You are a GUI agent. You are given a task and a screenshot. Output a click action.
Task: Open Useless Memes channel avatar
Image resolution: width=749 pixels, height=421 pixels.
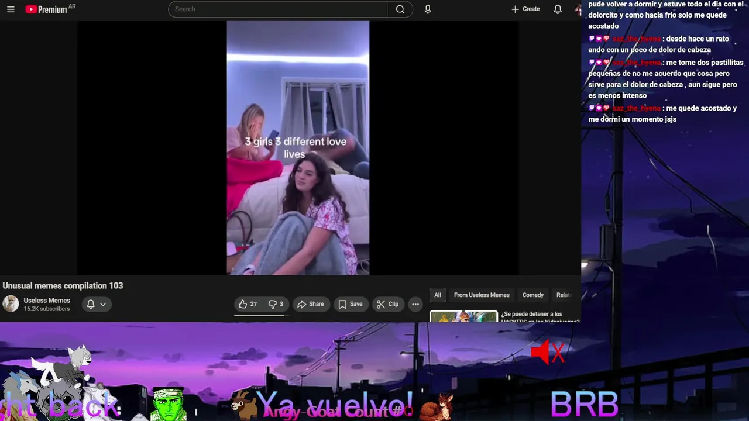(x=11, y=304)
